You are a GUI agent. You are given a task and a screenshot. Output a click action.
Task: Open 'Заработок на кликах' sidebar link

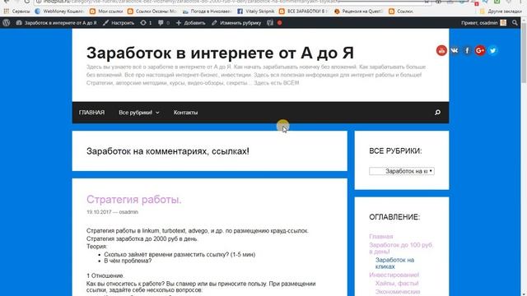tap(394, 263)
